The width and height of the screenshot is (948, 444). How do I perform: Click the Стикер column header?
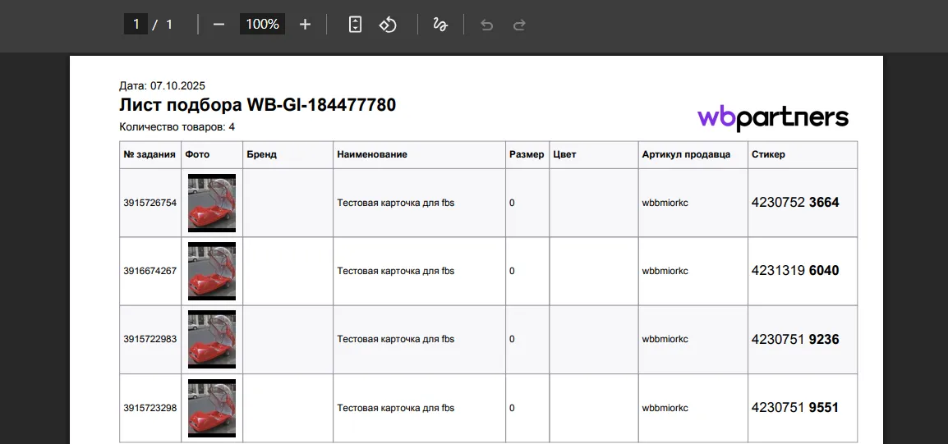click(x=768, y=154)
